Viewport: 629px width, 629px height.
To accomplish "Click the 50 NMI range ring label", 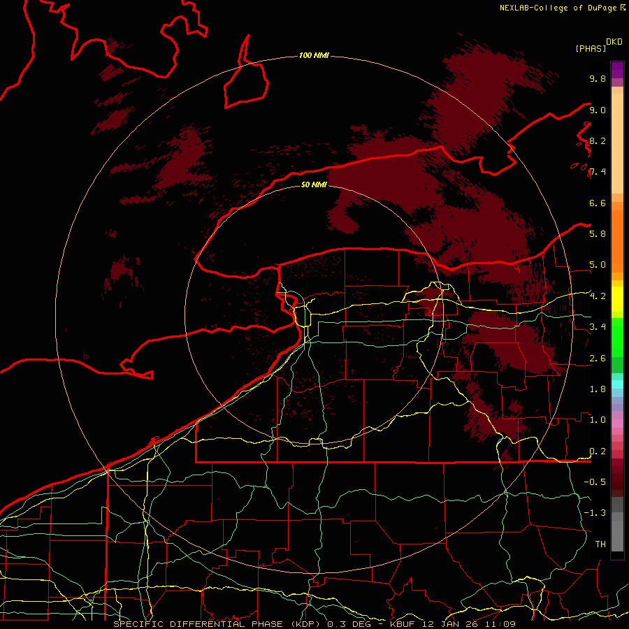I will tap(314, 185).
